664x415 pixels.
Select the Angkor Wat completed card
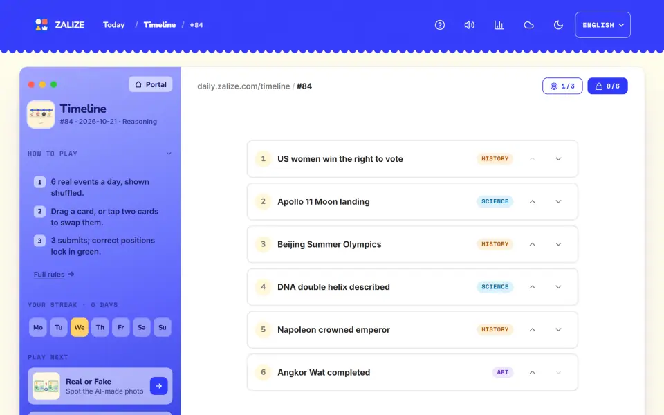coord(412,372)
